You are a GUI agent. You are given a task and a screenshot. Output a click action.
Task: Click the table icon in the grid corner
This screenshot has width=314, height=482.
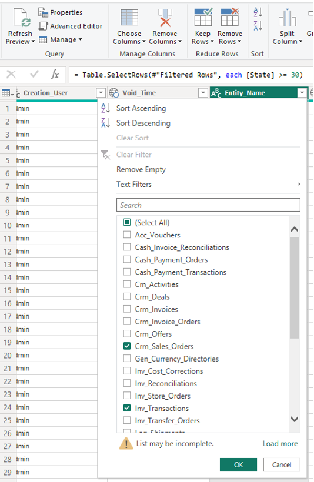click(x=5, y=93)
